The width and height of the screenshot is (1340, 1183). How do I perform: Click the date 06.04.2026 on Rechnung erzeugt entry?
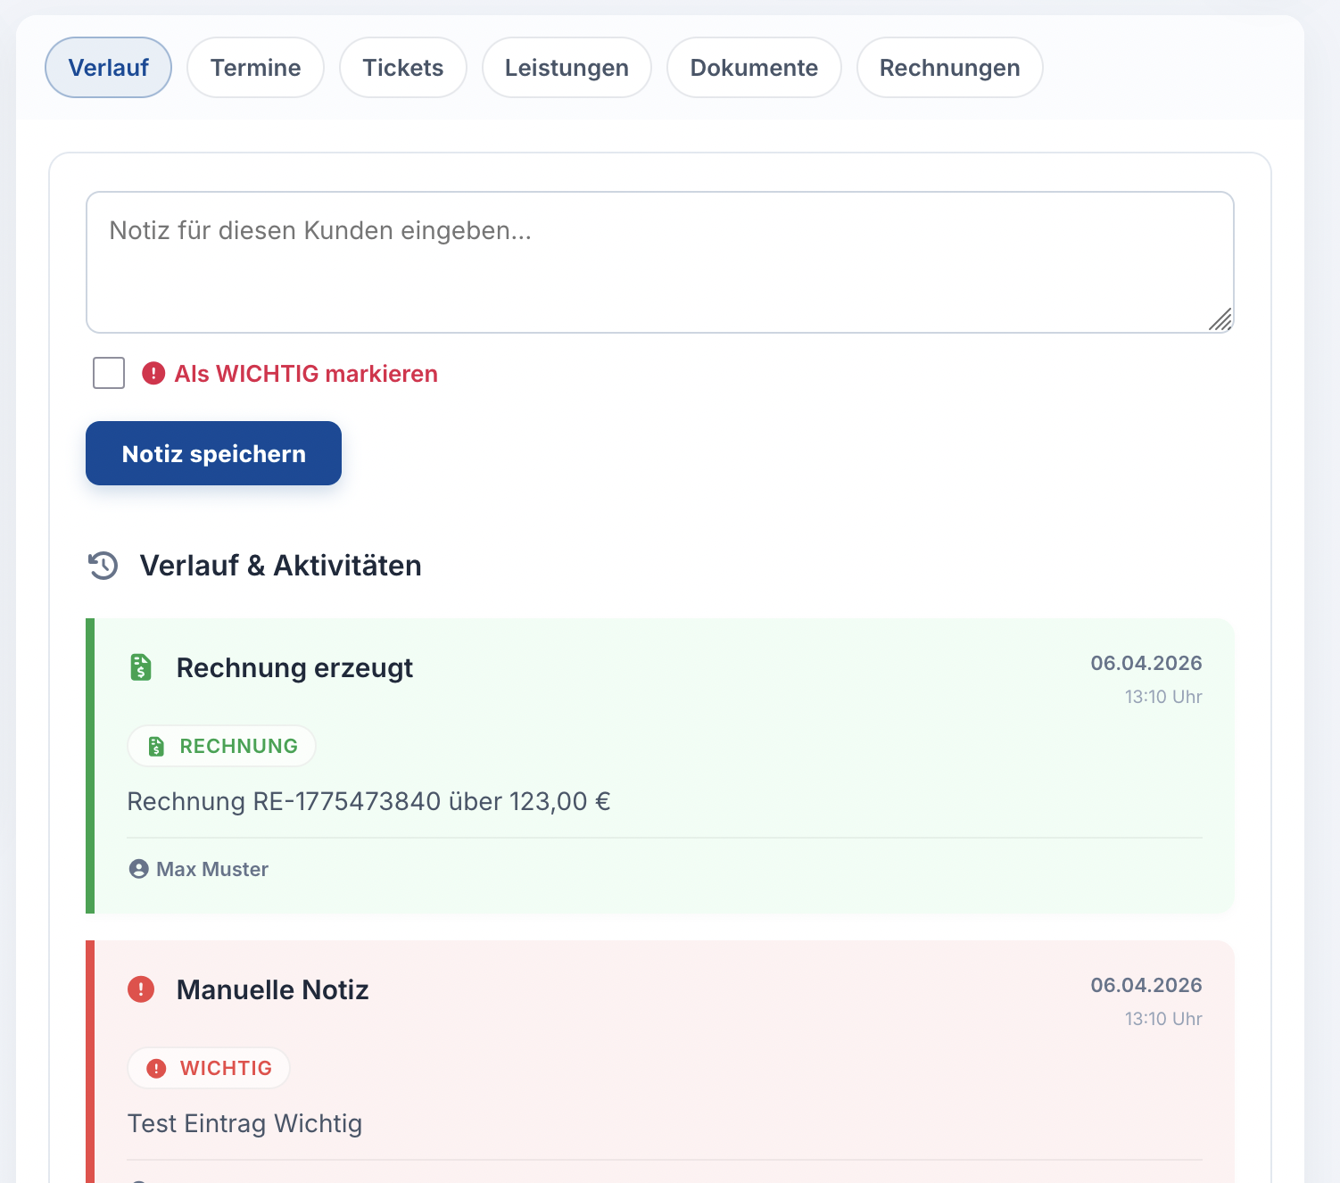(1146, 663)
